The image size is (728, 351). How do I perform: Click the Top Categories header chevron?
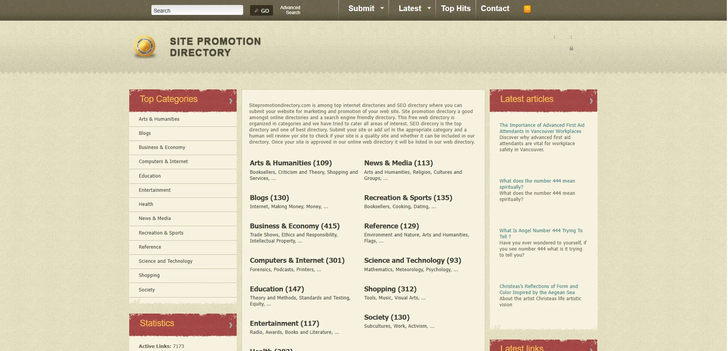click(x=231, y=101)
